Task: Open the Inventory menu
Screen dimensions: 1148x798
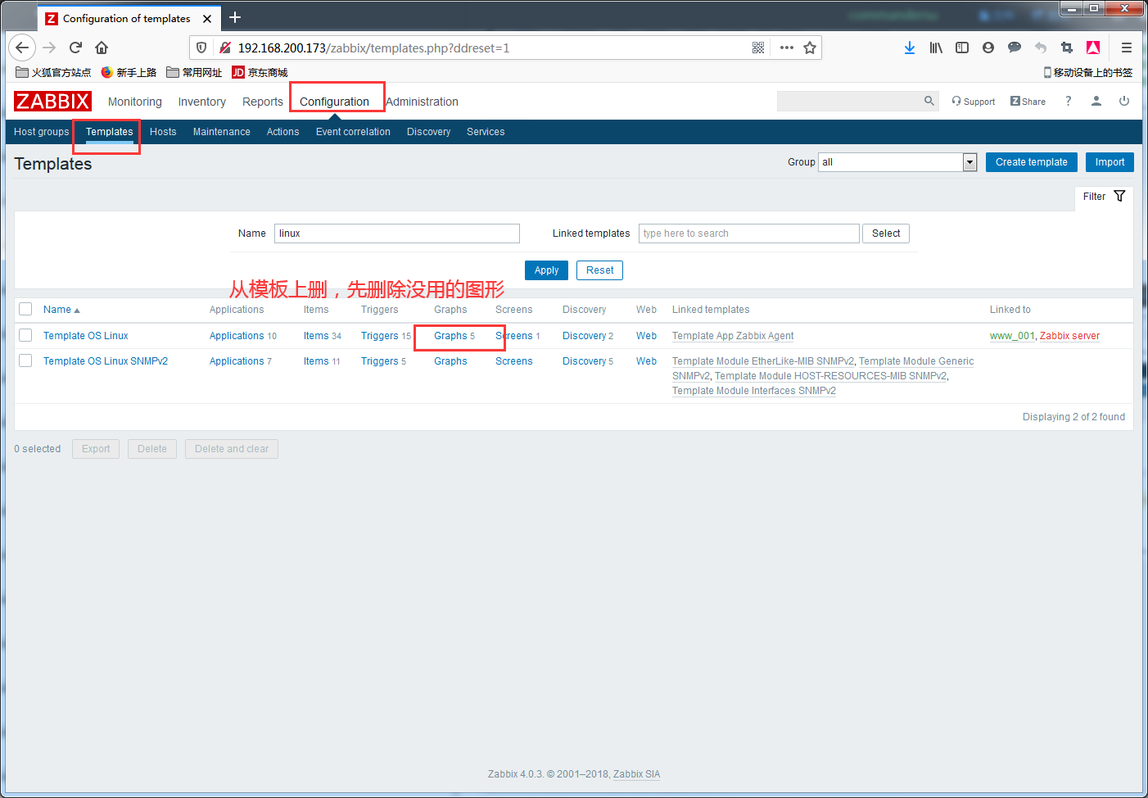Action: pos(202,102)
